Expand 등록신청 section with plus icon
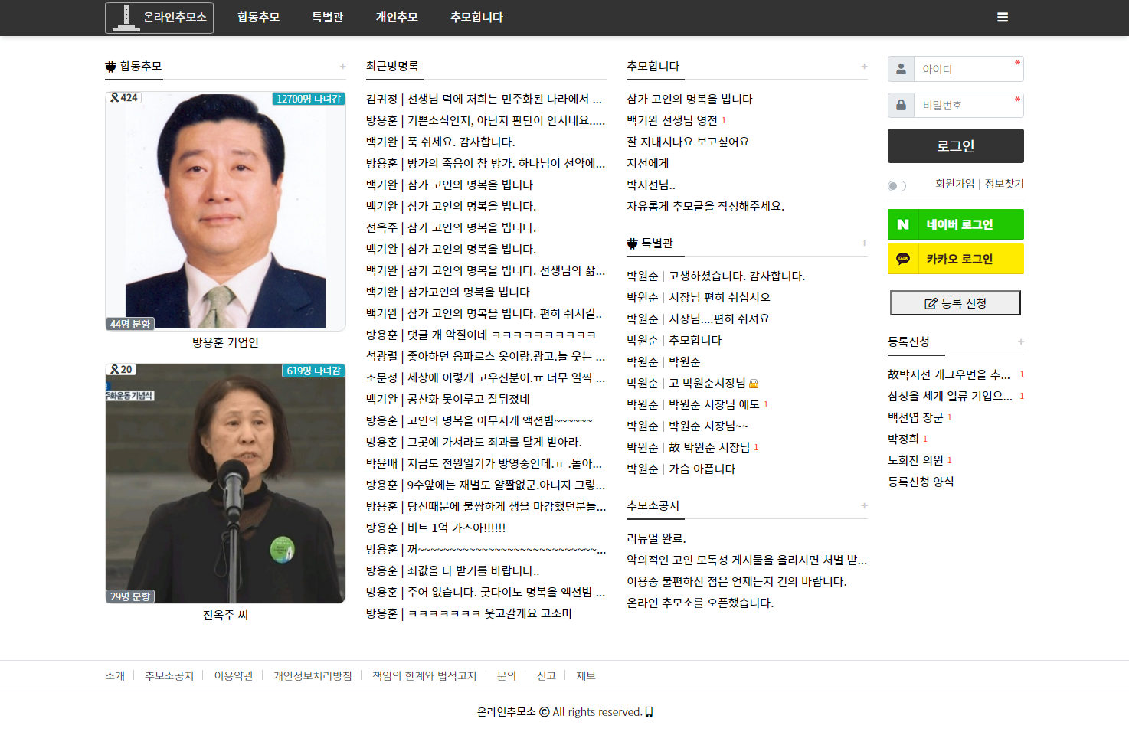This screenshot has width=1129, height=732. (x=1020, y=342)
